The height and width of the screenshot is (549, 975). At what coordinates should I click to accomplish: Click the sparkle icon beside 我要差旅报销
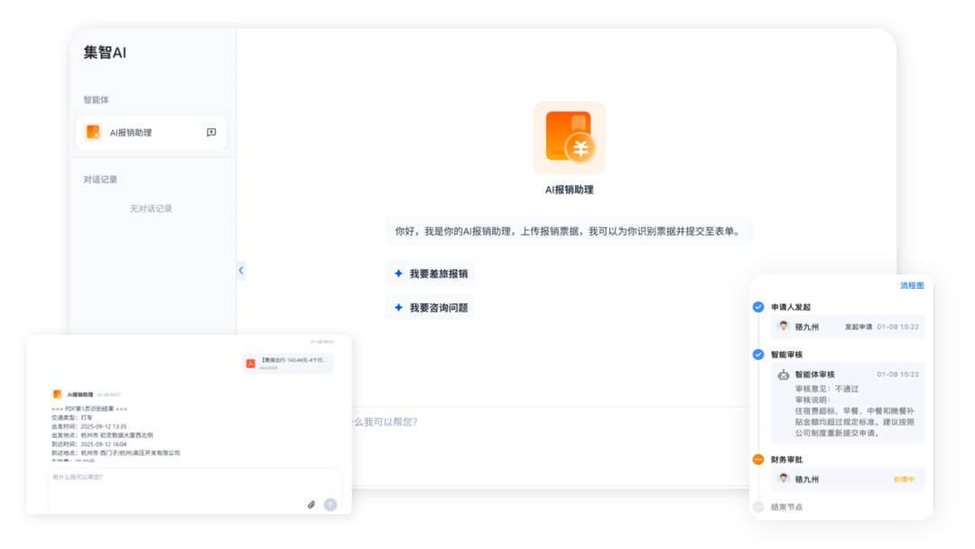pos(399,274)
